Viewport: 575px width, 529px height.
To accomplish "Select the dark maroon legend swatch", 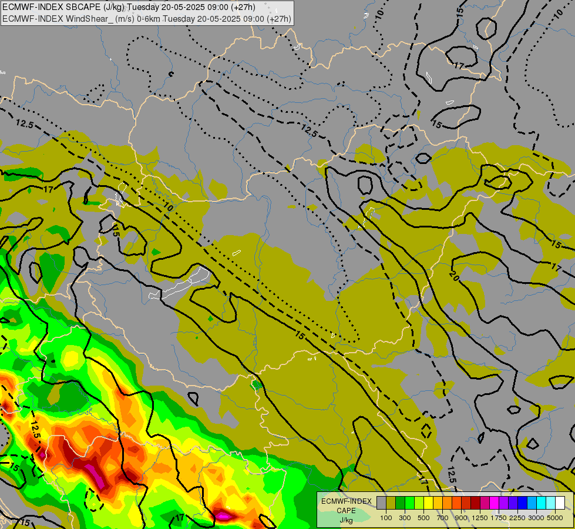I will coord(476,503).
